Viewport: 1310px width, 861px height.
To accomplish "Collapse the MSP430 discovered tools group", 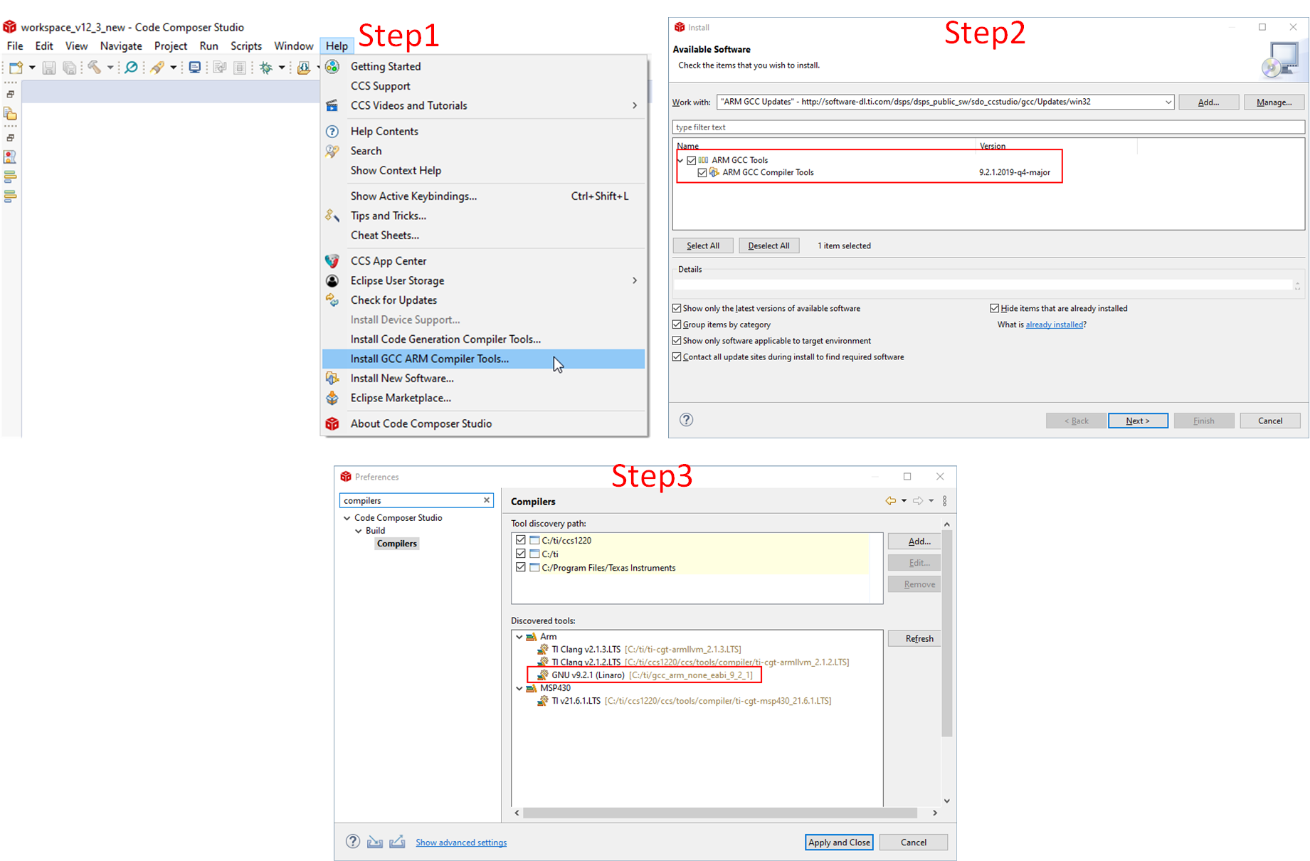I will (519, 688).
